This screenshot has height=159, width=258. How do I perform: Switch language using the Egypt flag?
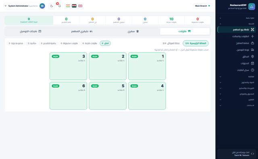(74, 6)
